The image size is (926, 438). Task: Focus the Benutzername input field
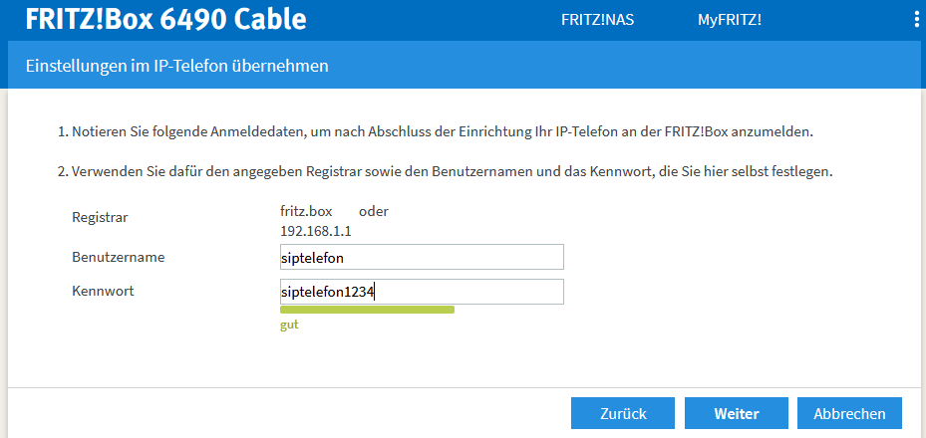pyautogui.click(x=423, y=257)
